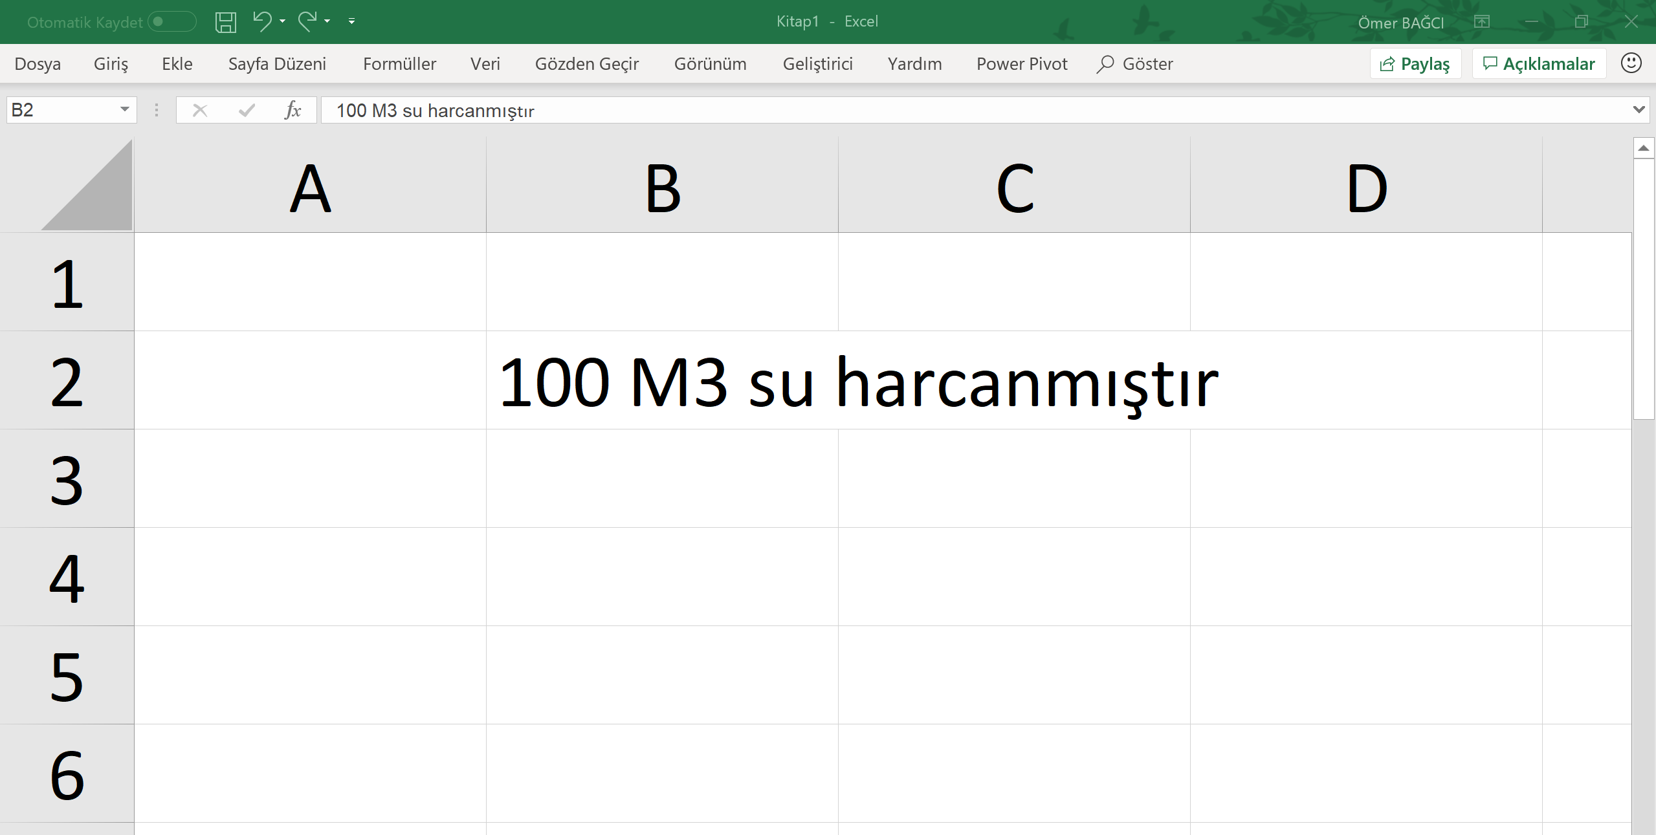The width and height of the screenshot is (1656, 835).
Task: Click the Paylaş button
Action: (1415, 63)
